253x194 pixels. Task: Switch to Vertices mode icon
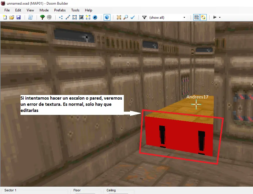[61, 17]
